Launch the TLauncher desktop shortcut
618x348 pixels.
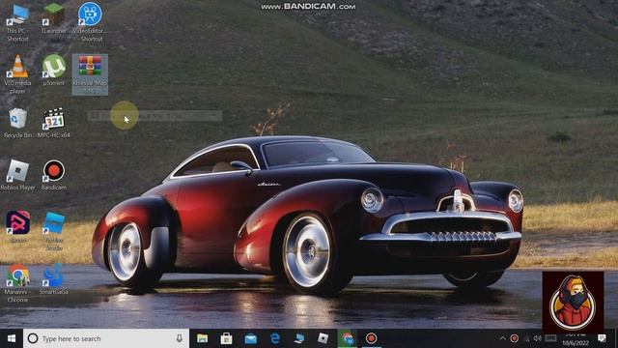pyautogui.click(x=54, y=19)
